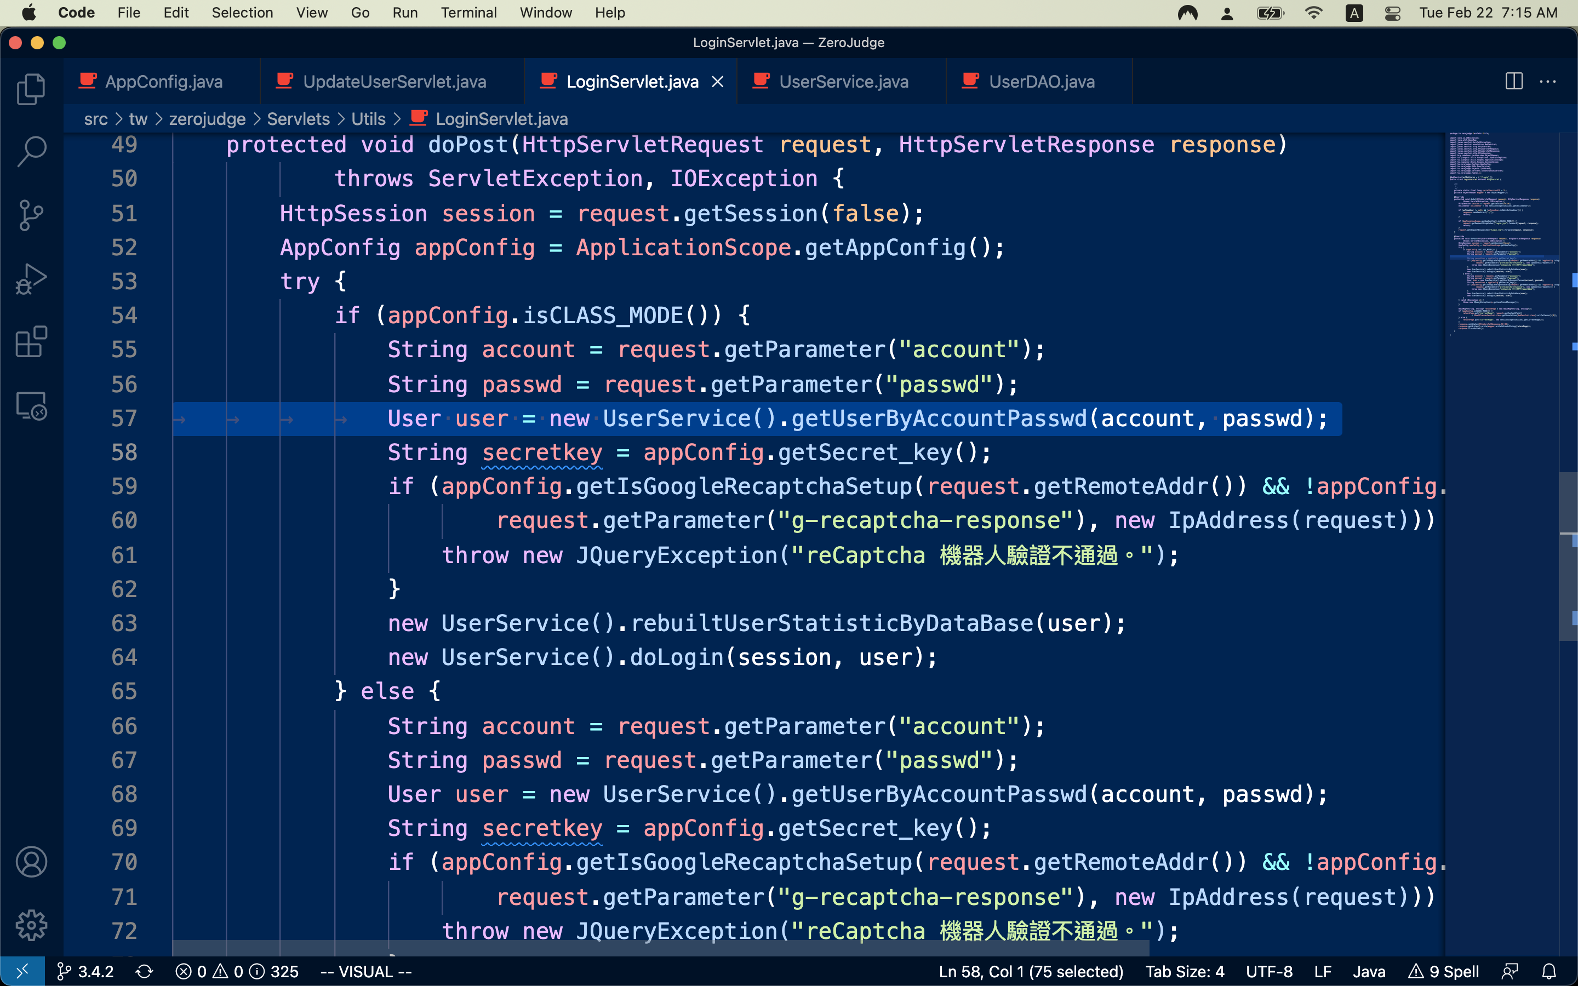Open the Source Control view
This screenshot has height=986, width=1578.
tap(31, 215)
